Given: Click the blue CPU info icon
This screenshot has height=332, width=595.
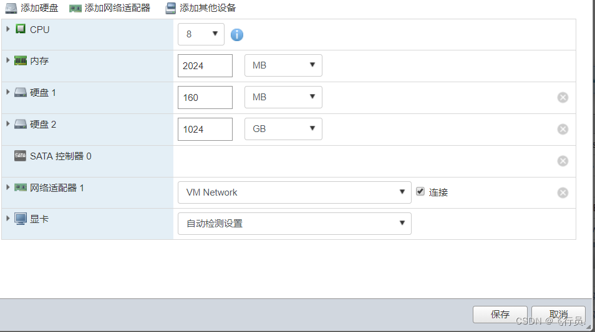Looking at the screenshot, I should click(237, 35).
